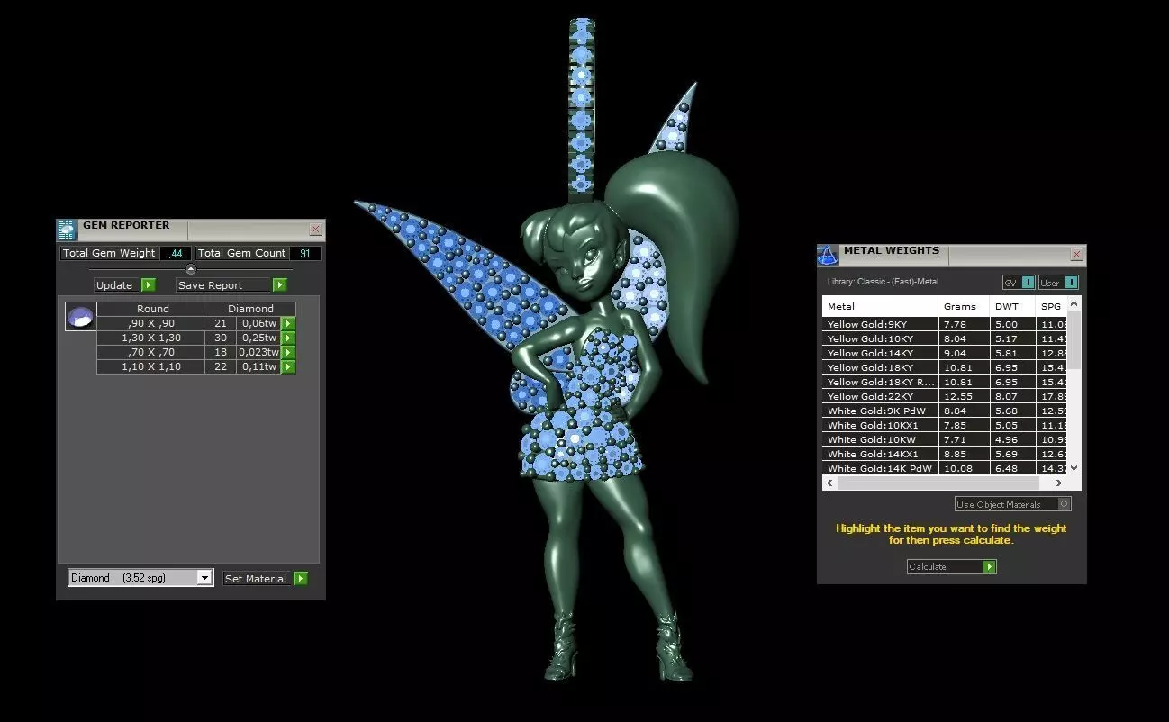This screenshot has width=1169, height=722.
Task: Click metal list scroll down arrow
Action: tap(1074, 468)
